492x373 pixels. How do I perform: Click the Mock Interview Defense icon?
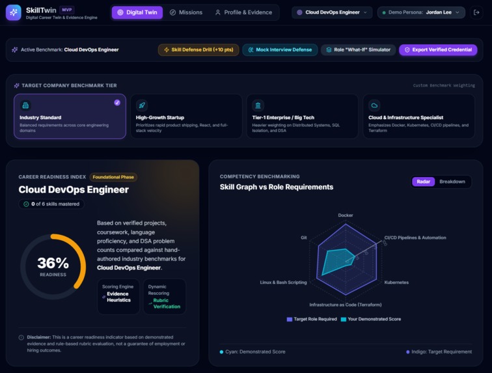point(251,50)
